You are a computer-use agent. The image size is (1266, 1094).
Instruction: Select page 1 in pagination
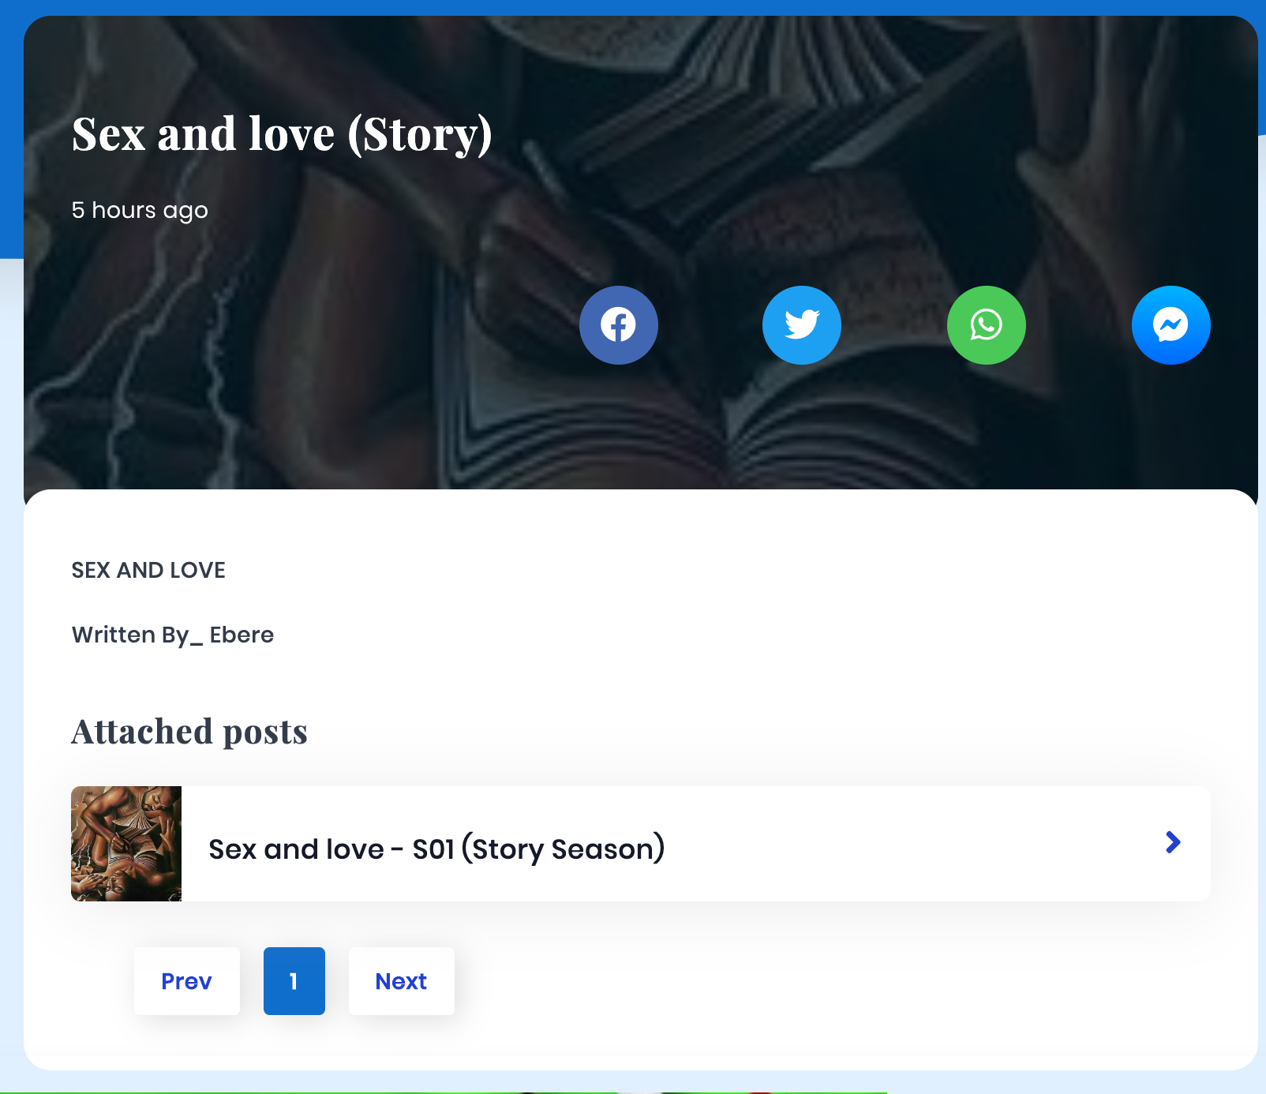click(x=294, y=981)
